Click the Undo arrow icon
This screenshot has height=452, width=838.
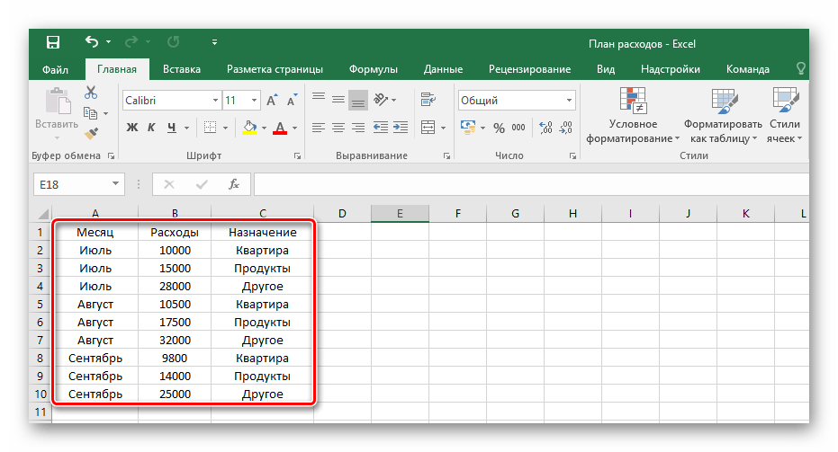pyautogui.click(x=91, y=42)
